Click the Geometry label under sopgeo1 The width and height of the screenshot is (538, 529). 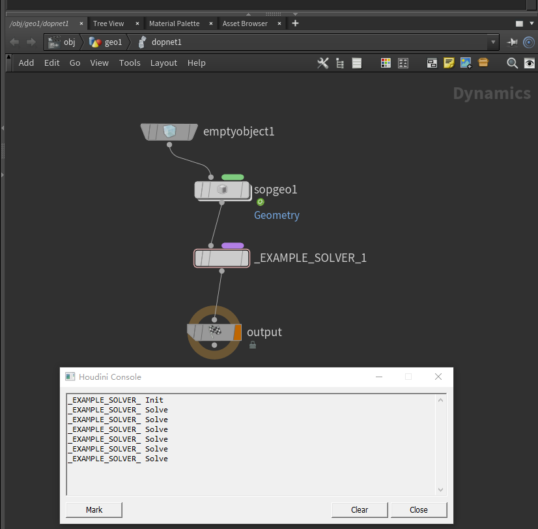point(277,215)
